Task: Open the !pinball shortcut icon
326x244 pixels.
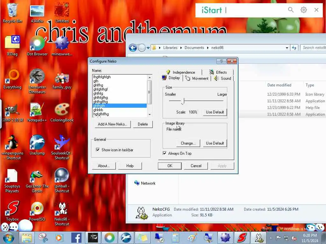Action: pos(62,180)
